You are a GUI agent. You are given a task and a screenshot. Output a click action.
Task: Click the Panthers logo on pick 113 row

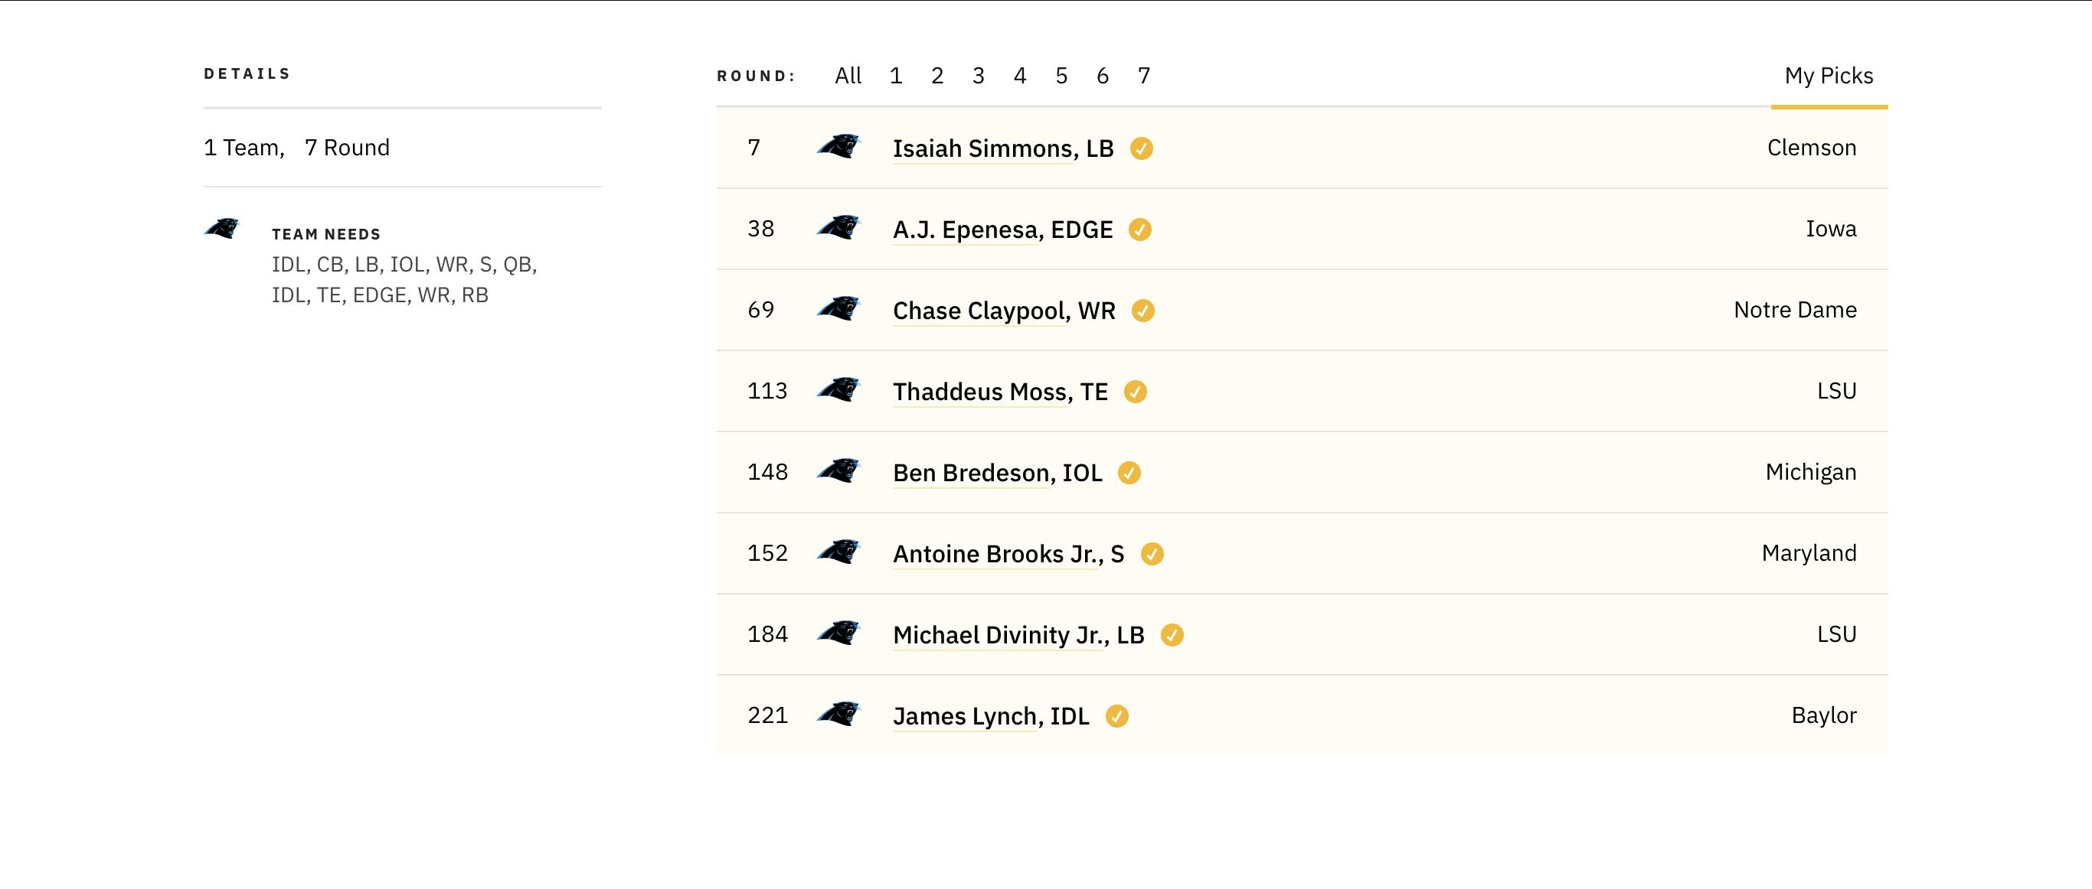(x=838, y=389)
